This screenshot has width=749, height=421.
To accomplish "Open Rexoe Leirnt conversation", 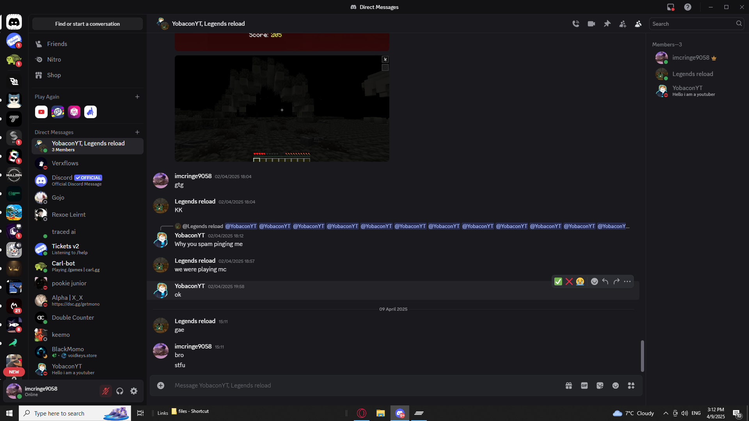I will click(88, 215).
